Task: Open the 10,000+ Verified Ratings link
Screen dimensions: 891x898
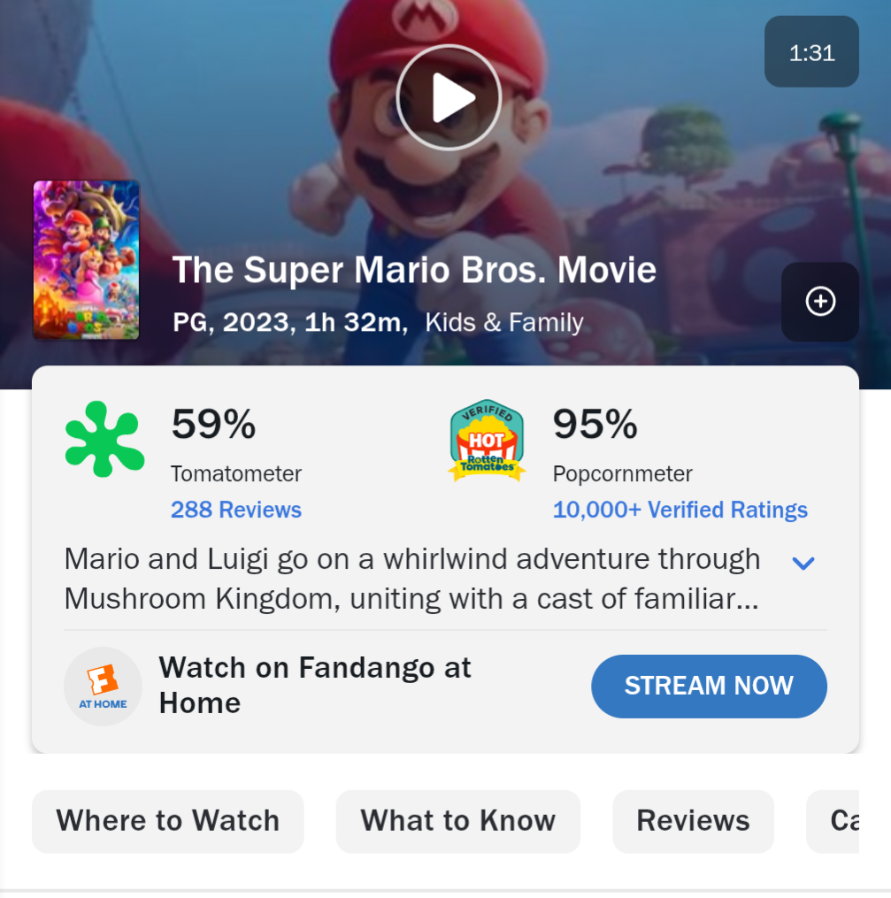Action: (x=680, y=510)
